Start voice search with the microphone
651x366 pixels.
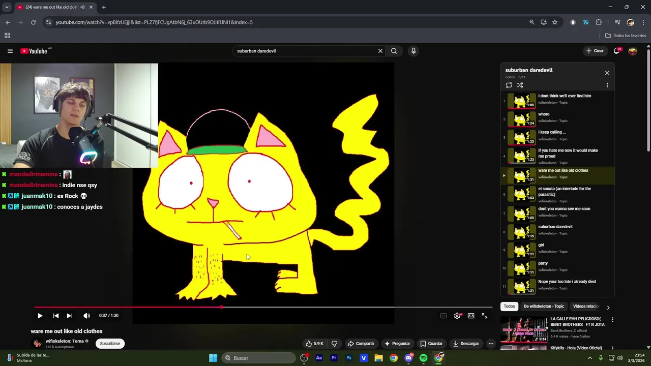(413, 51)
